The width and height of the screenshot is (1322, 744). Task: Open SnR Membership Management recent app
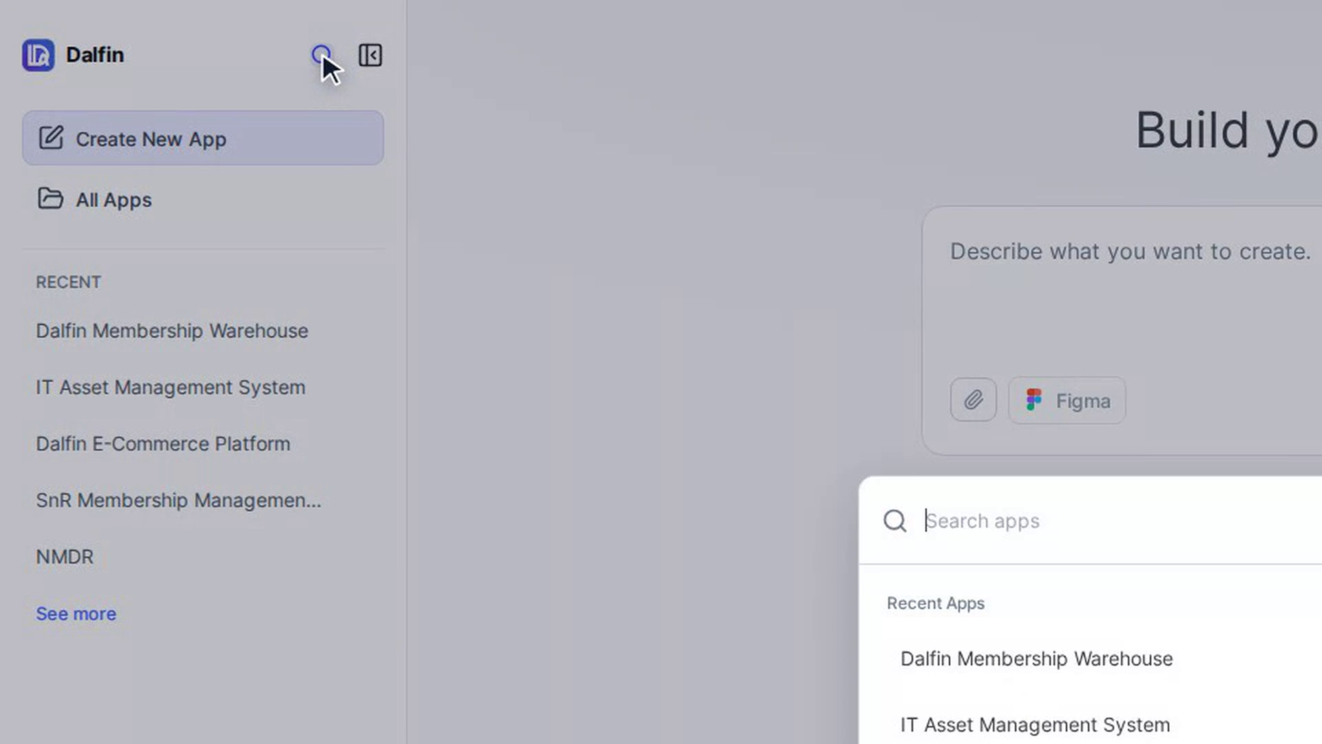(178, 500)
